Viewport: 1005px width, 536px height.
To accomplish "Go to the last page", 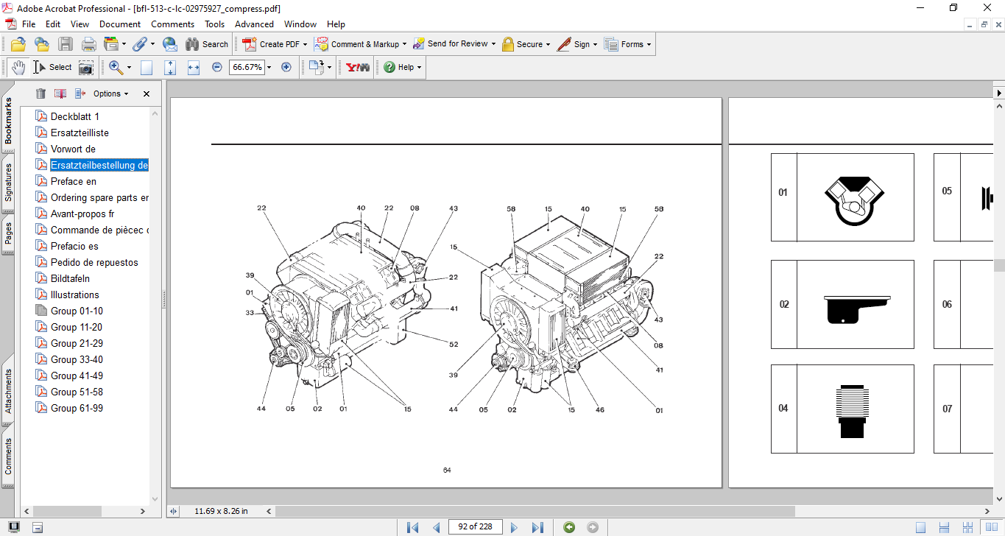I will (x=537, y=527).
